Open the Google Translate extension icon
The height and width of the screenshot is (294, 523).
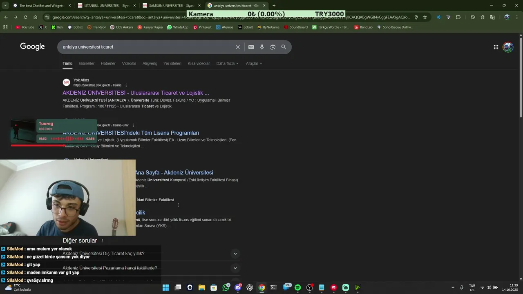pos(492,17)
